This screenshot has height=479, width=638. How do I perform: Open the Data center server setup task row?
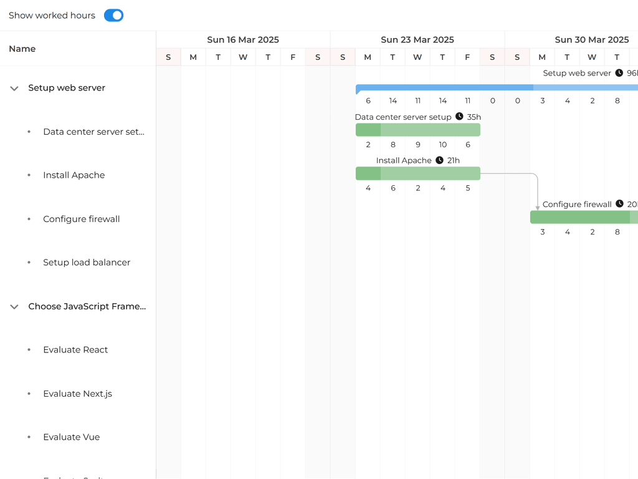pyautogui.click(x=93, y=132)
